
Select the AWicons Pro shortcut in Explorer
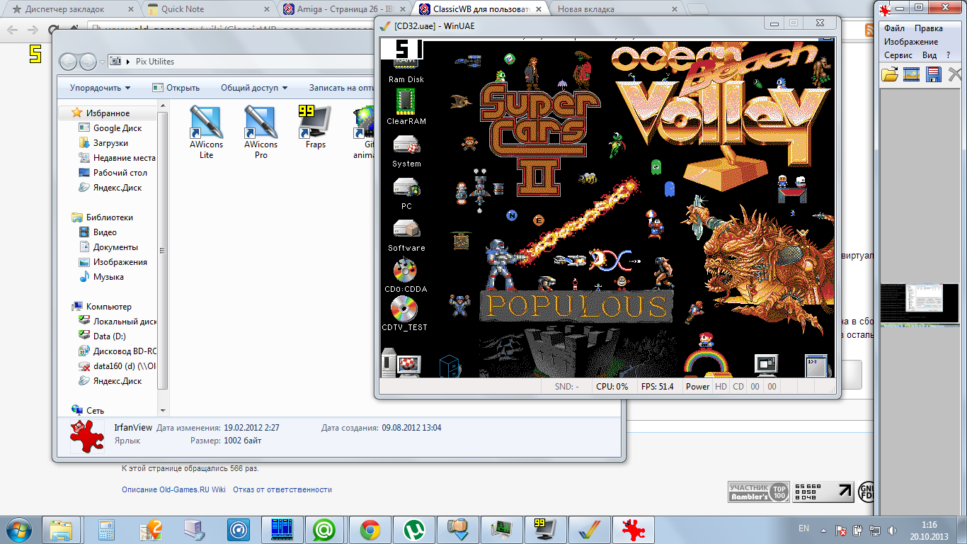pyautogui.click(x=261, y=132)
